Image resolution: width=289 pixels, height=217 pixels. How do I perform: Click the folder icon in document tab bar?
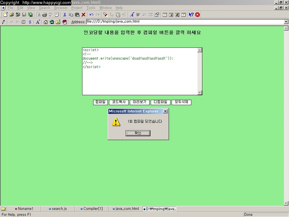3,209
